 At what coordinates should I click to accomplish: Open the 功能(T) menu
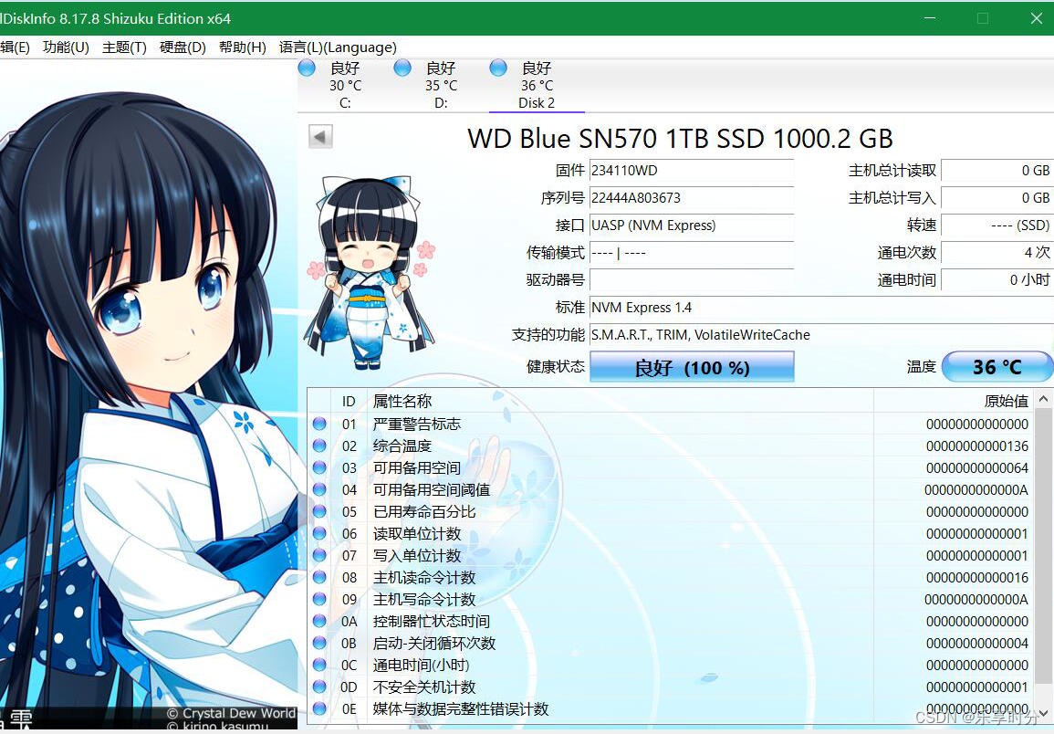pos(65,47)
